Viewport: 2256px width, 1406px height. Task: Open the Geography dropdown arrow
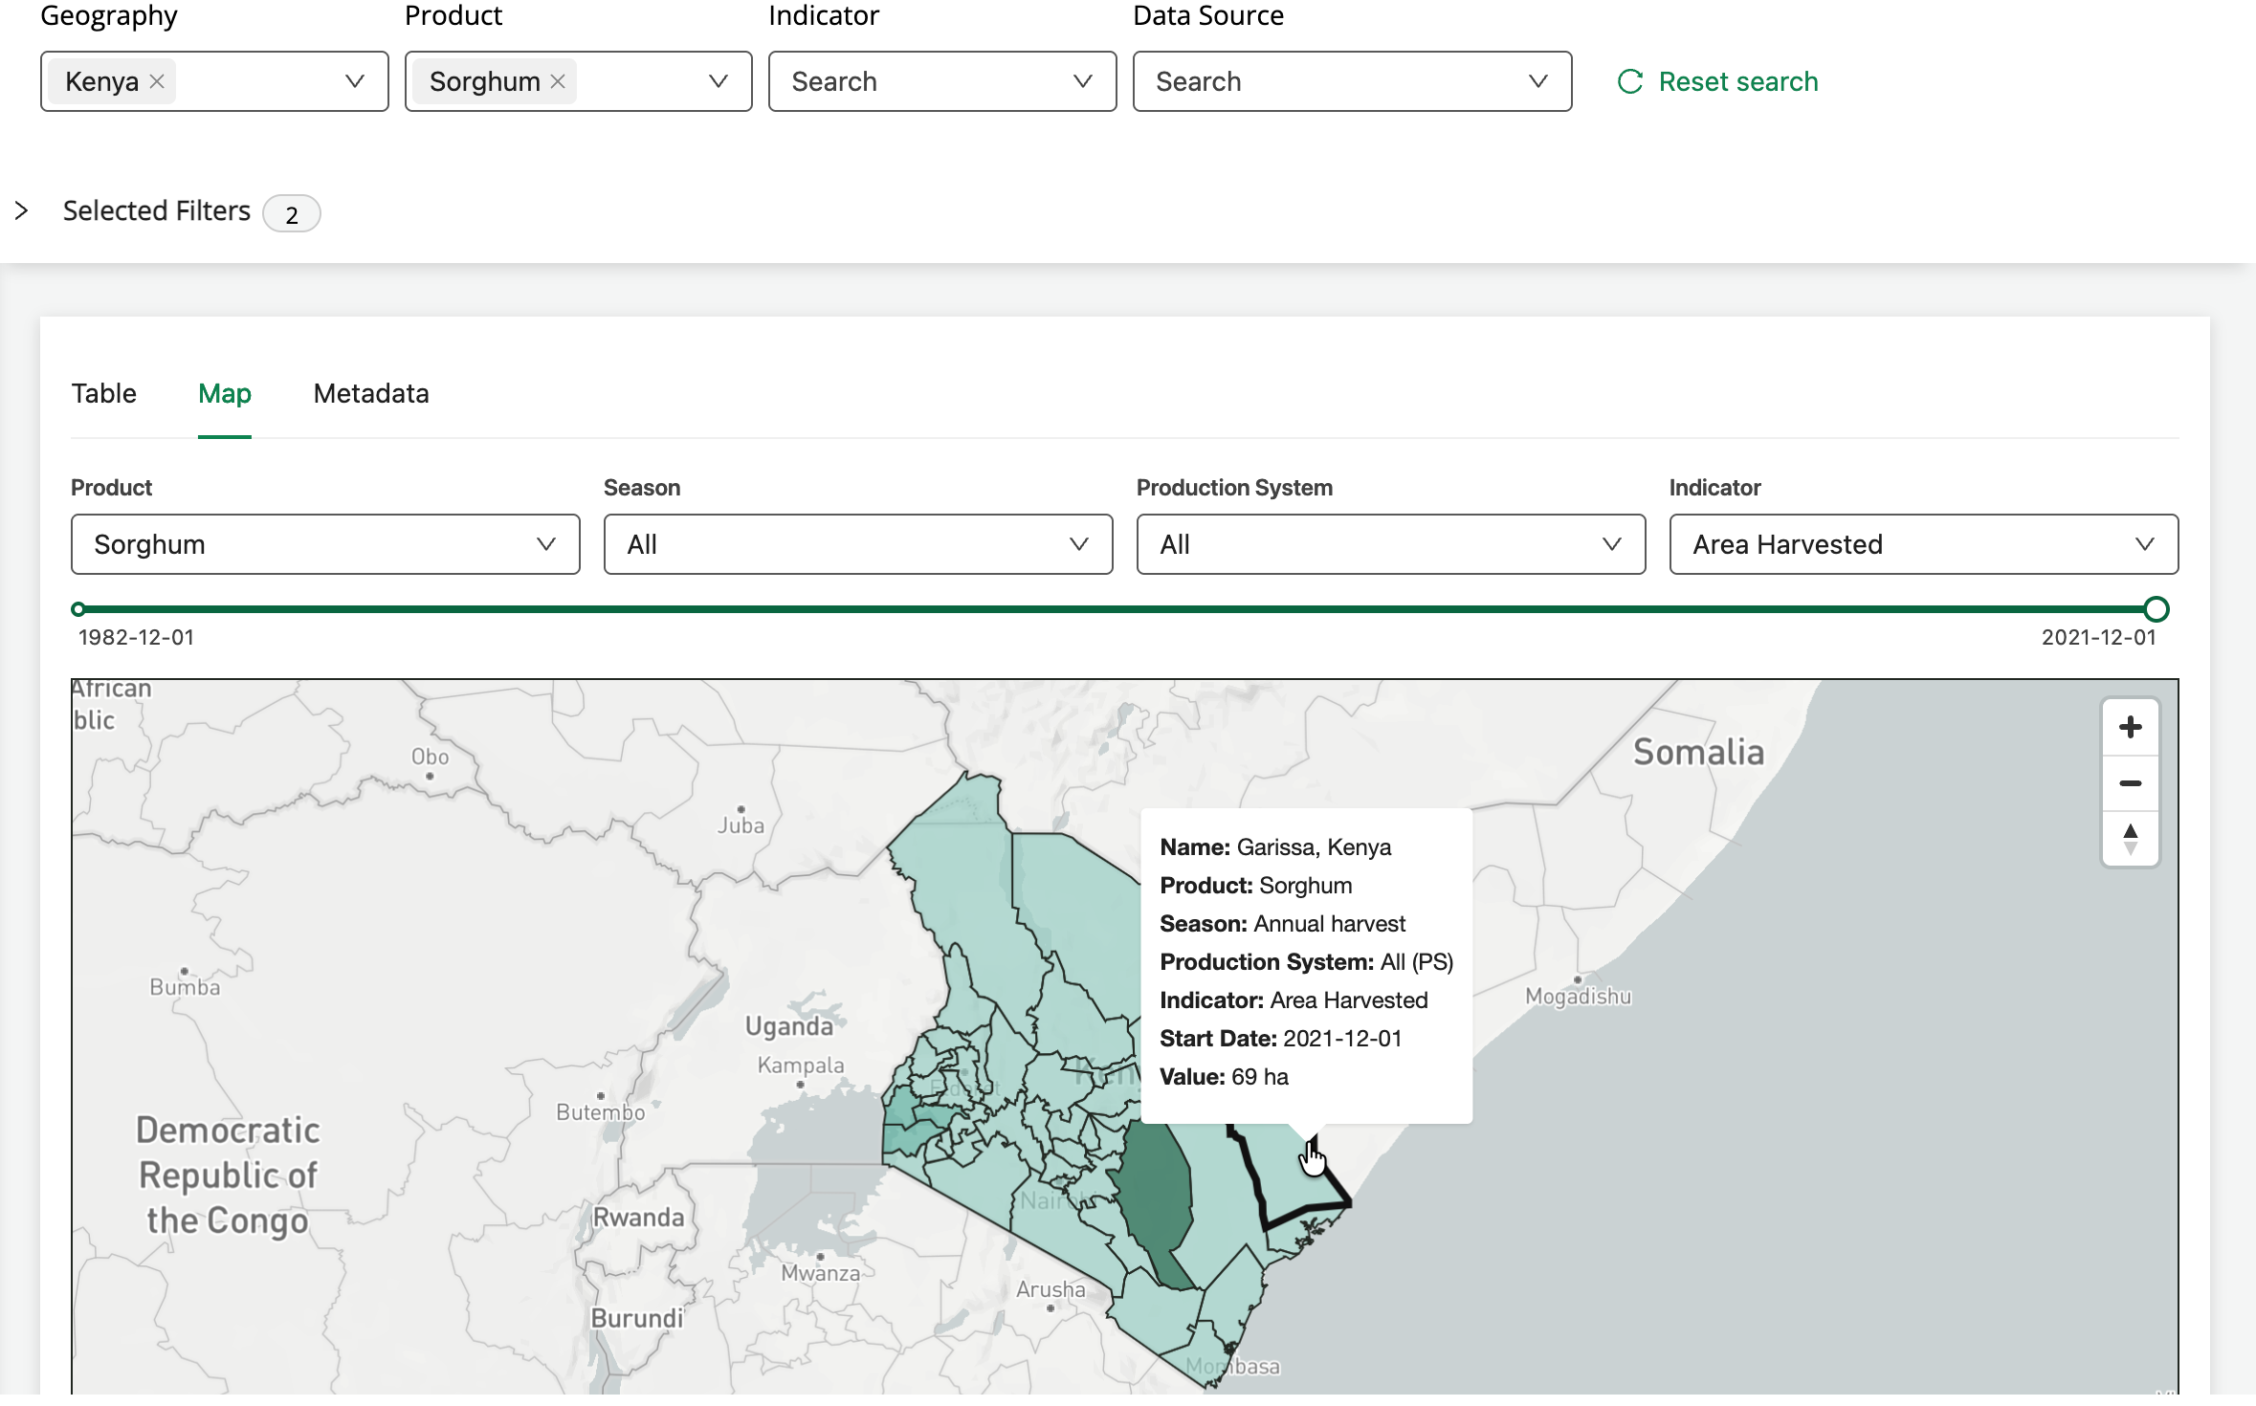point(355,82)
